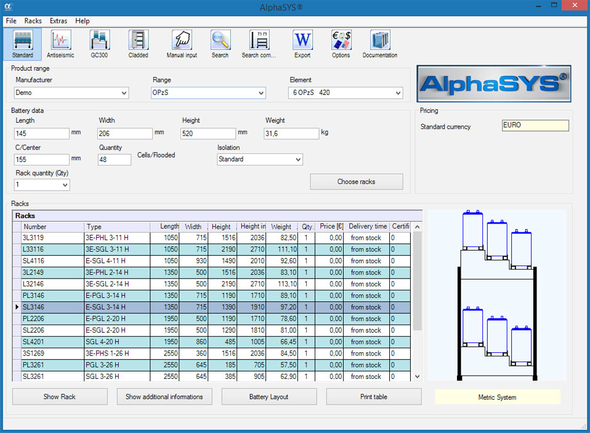Open the Racks menu
Viewport: 590px width, 433px height.
pos(33,21)
